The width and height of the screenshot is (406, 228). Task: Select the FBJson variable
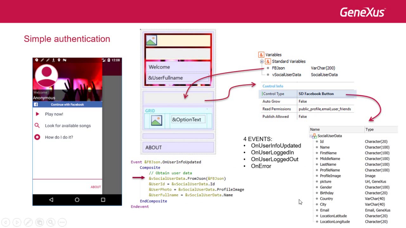278,68
